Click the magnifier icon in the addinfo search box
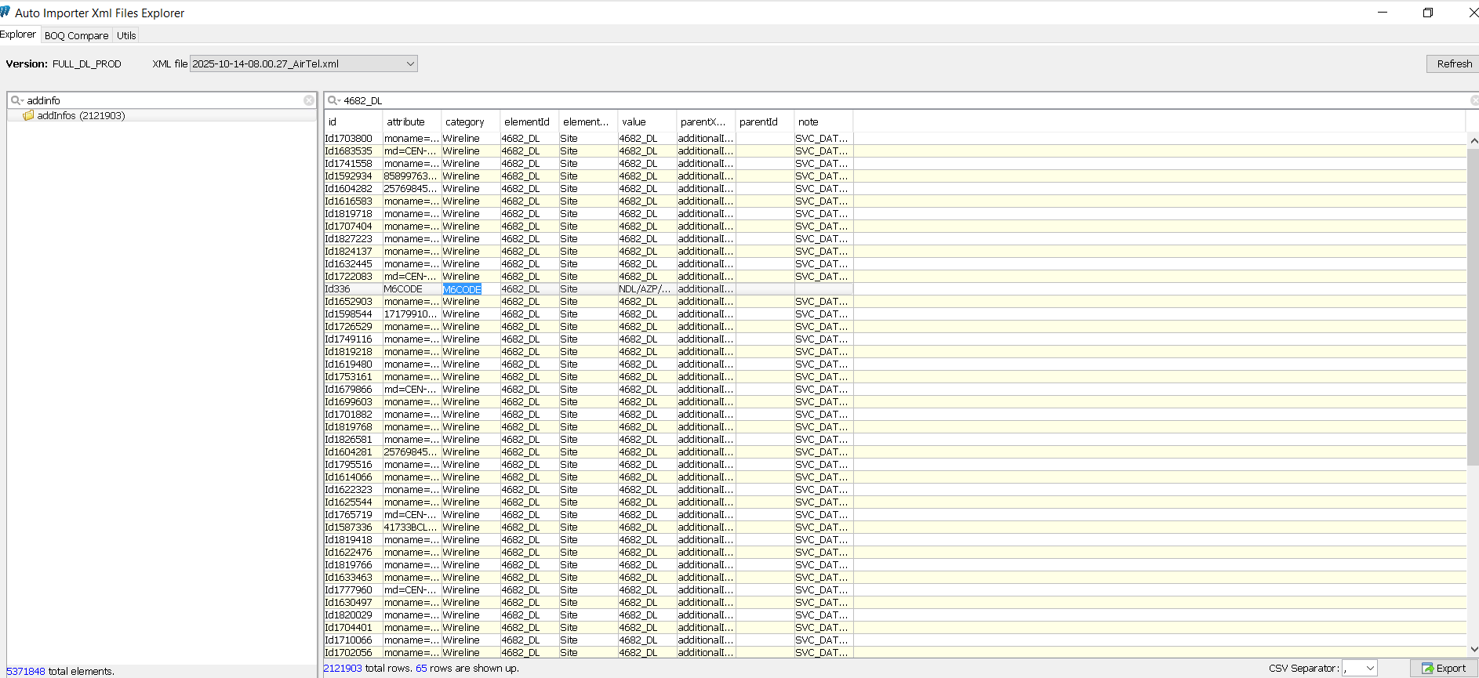1479x678 pixels. pos(16,100)
